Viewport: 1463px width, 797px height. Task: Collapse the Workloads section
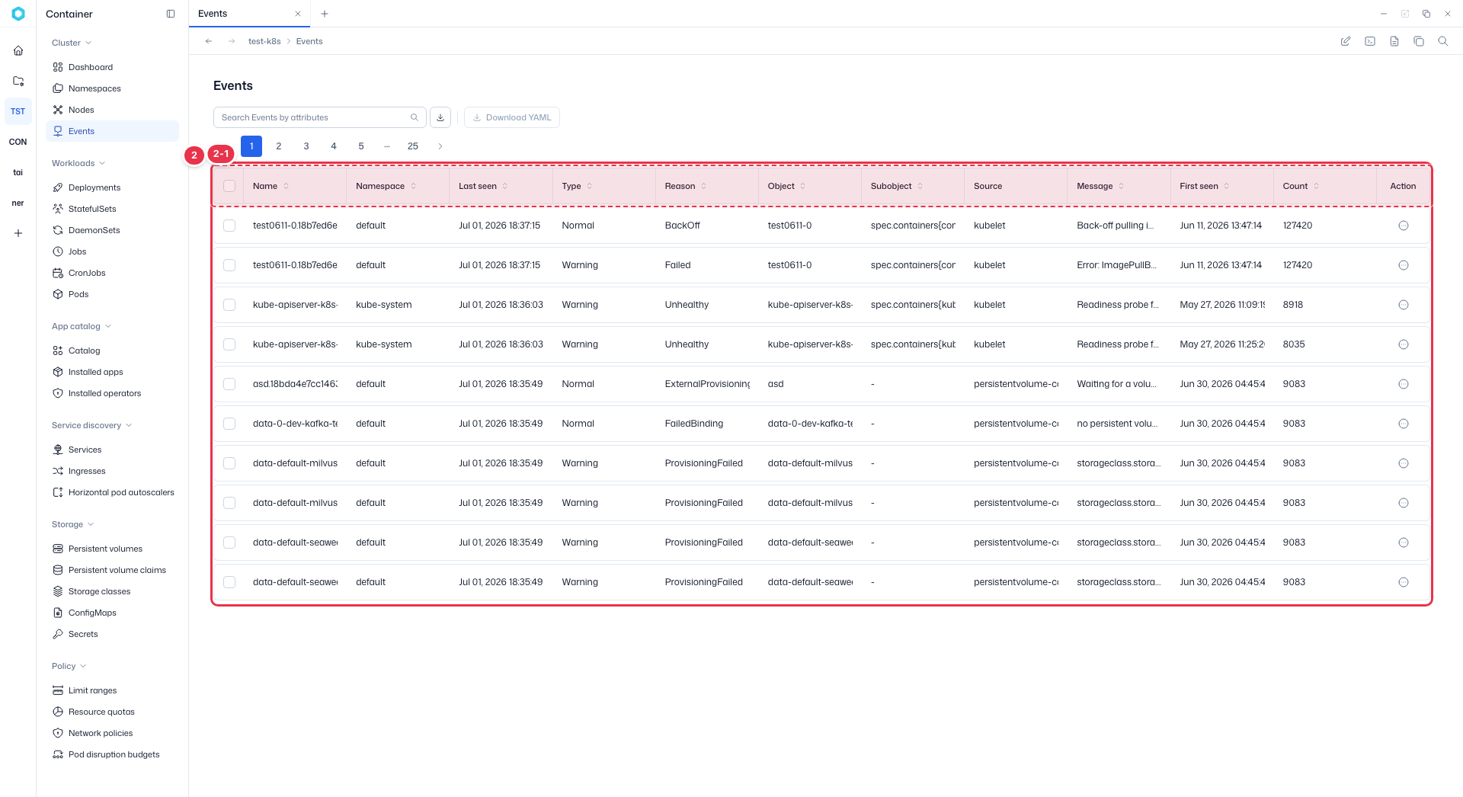[x=78, y=163]
